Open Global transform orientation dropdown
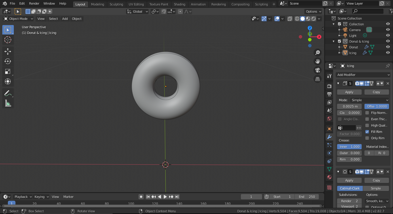393x214 pixels. 138,12
